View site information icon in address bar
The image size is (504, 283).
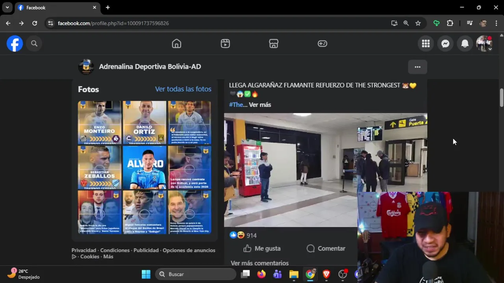pos(50,23)
